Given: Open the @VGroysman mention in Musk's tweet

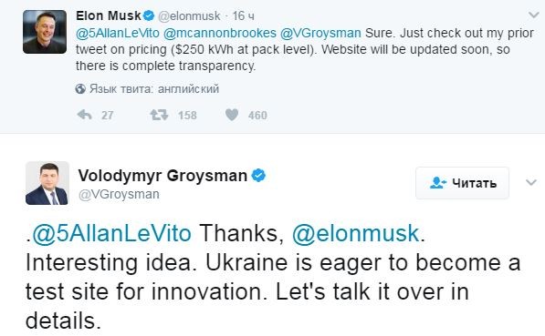Looking at the screenshot, I should click(x=320, y=34).
